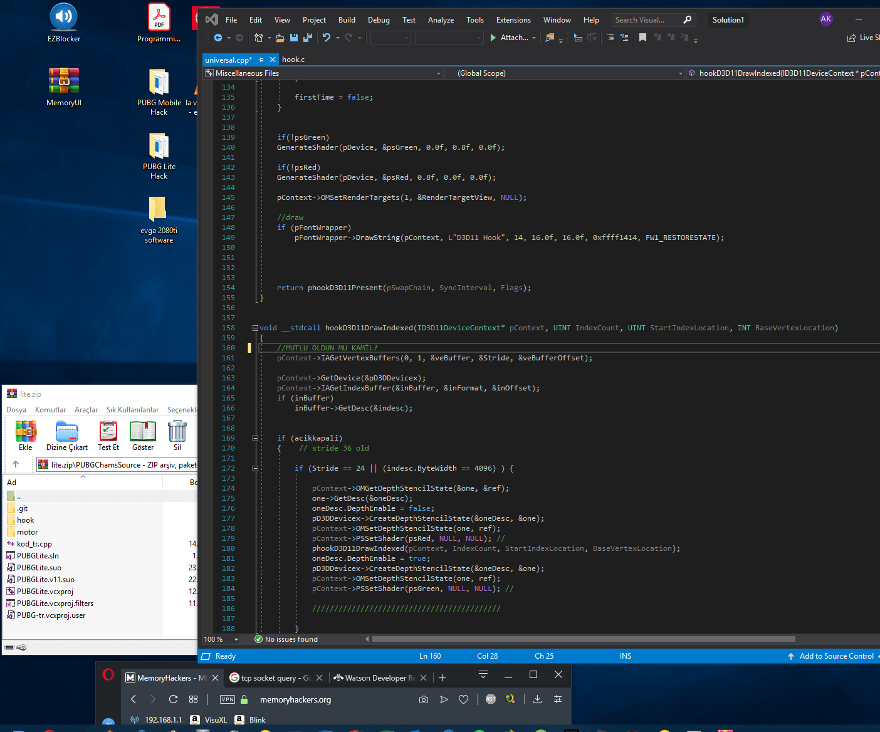Open the Analyze menu
This screenshot has width=880, height=732.
click(x=441, y=20)
